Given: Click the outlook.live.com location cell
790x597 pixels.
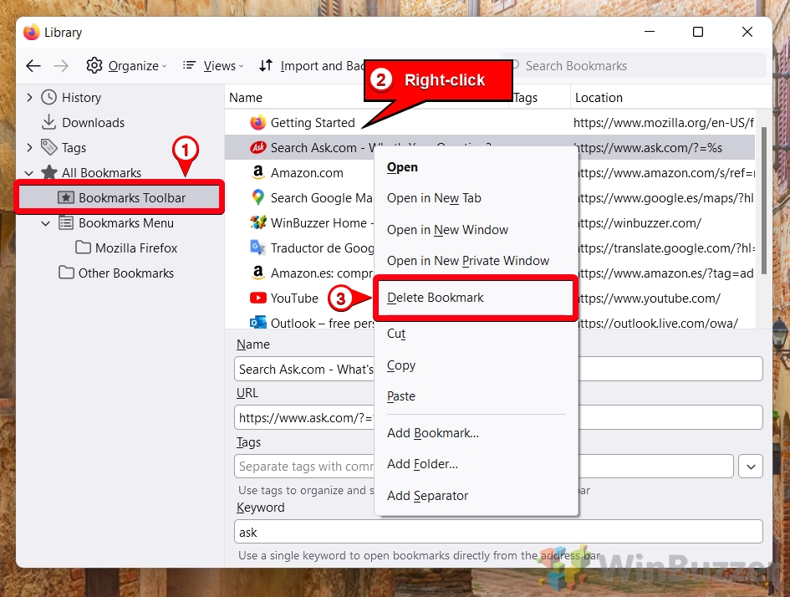Looking at the screenshot, I should (655, 323).
